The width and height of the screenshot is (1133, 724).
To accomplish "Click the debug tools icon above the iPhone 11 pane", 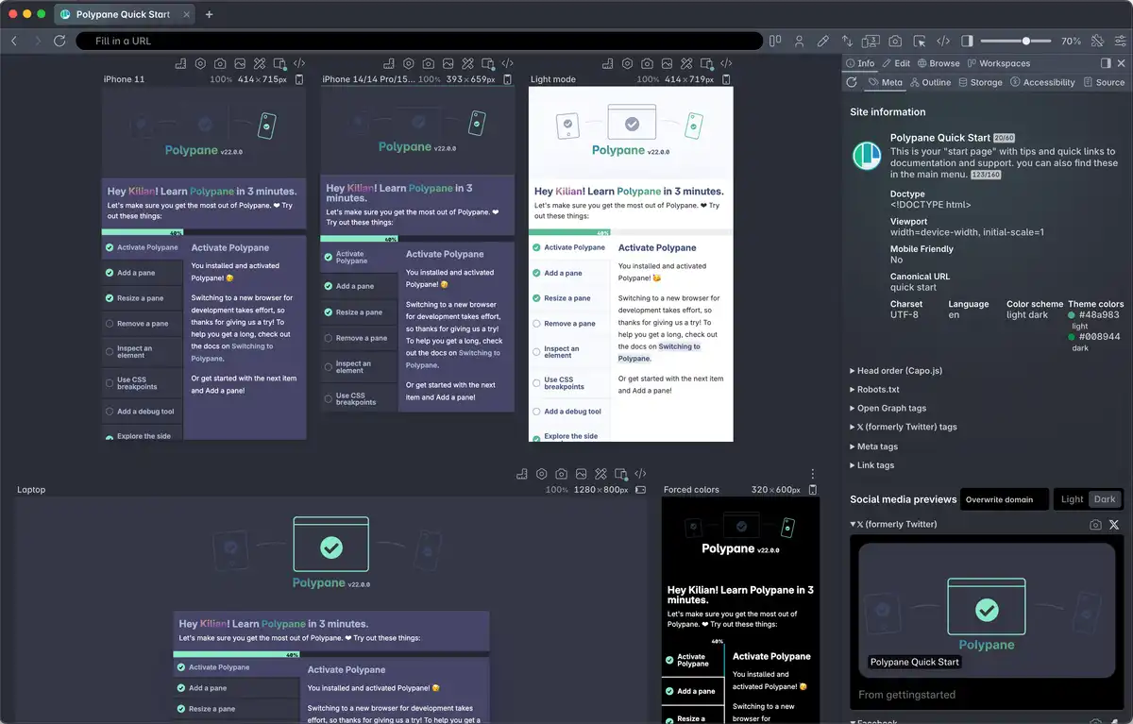I will coord(260,63).
